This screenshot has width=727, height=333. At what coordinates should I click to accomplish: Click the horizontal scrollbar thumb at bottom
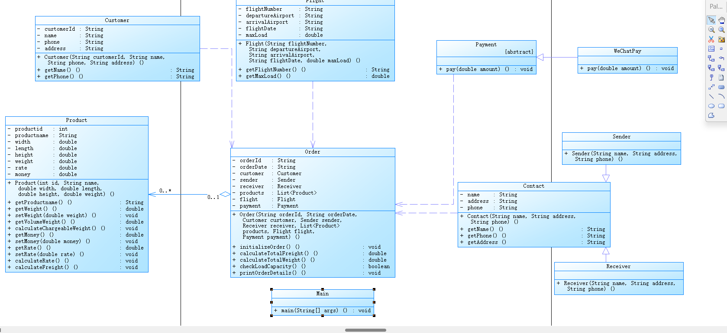365,330
